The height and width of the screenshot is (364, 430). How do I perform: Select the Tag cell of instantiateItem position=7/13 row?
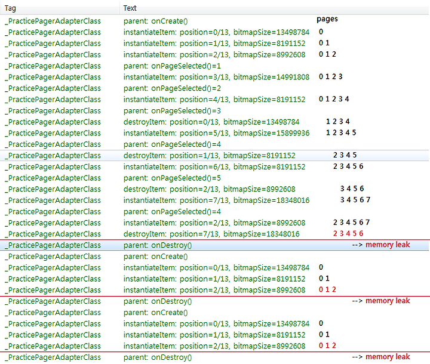click(53, 200)
